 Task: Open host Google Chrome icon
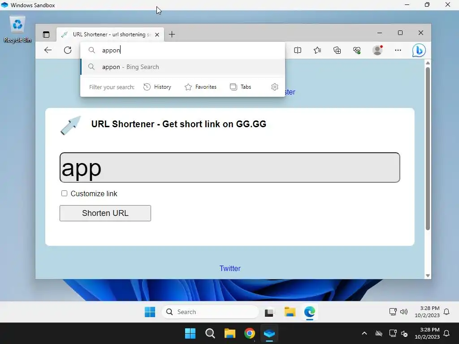[x=250, y=333]
